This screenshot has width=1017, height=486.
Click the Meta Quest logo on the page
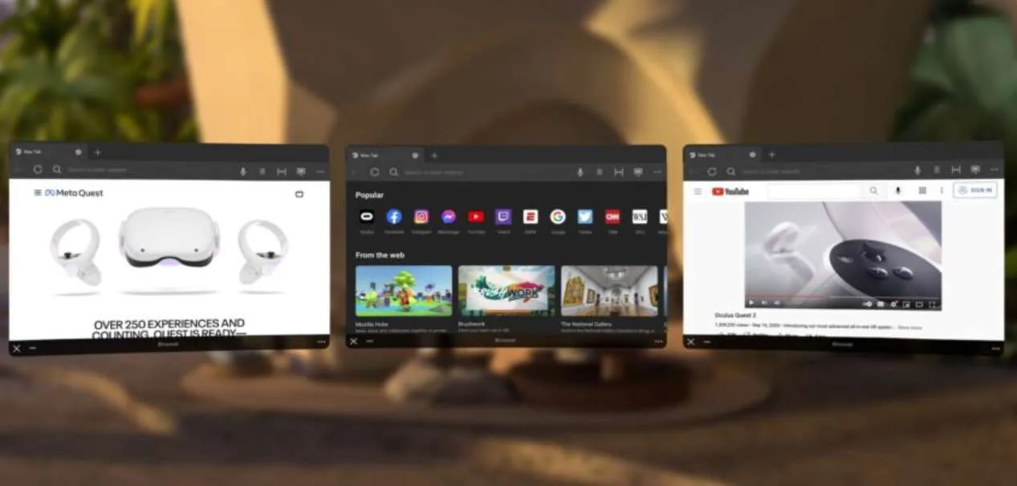[74, 192]
